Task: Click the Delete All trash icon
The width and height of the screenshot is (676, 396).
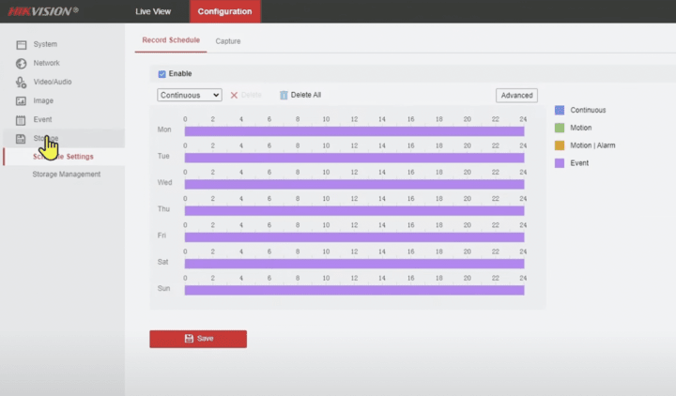Action: pyautogui.click(x=284, y=95)
